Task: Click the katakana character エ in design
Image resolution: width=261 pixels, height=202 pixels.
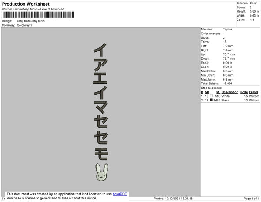Action: pyautogui.click(x=100, y=78)
